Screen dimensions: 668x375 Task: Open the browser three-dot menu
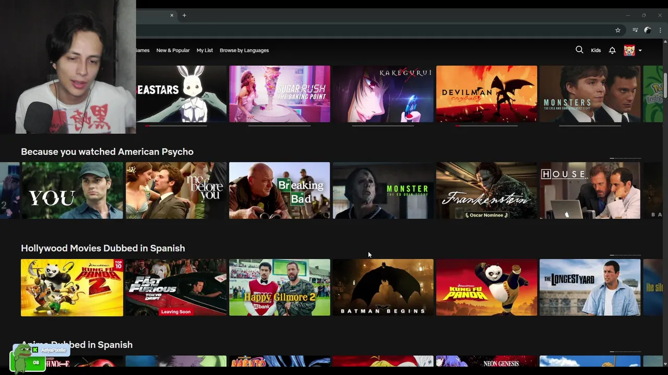[x=660, y=30]
